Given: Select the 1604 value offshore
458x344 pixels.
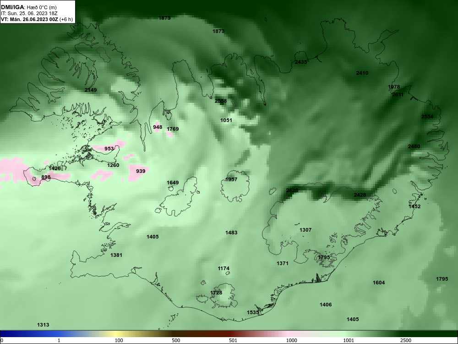Looking at the screenshot, I should [x=379, y=283].
